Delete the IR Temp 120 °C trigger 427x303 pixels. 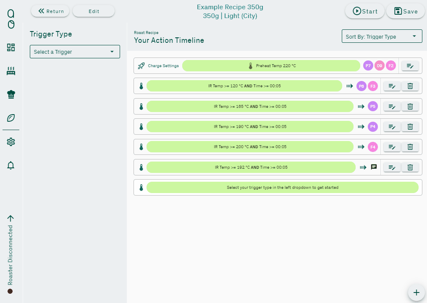click(x=410, y=86)
